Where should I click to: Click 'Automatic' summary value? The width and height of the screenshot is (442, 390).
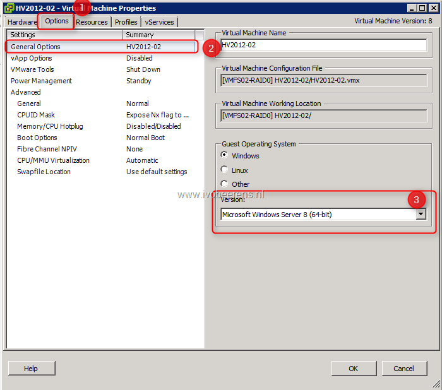point(142,160)
